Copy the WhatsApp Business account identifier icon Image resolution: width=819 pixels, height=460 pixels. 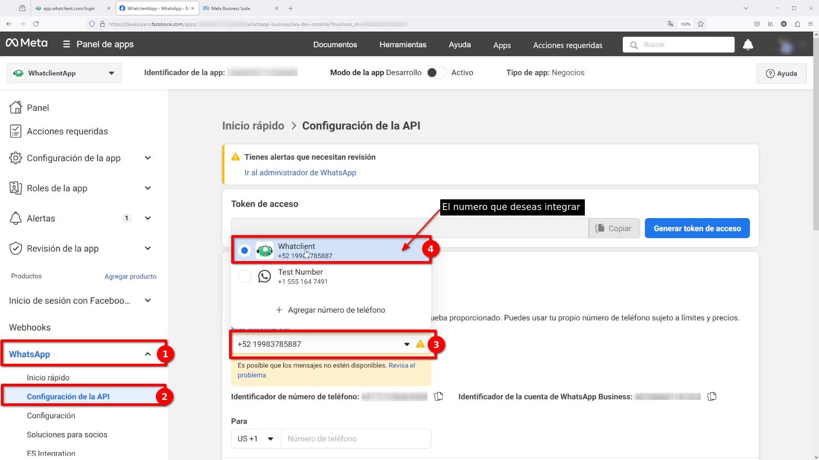712,397
